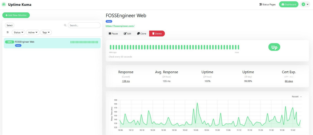Edit the monitor
The height and width of the screenshot is (135, 313).
(x=128, y=33)
